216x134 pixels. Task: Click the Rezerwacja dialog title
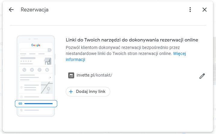35,10
